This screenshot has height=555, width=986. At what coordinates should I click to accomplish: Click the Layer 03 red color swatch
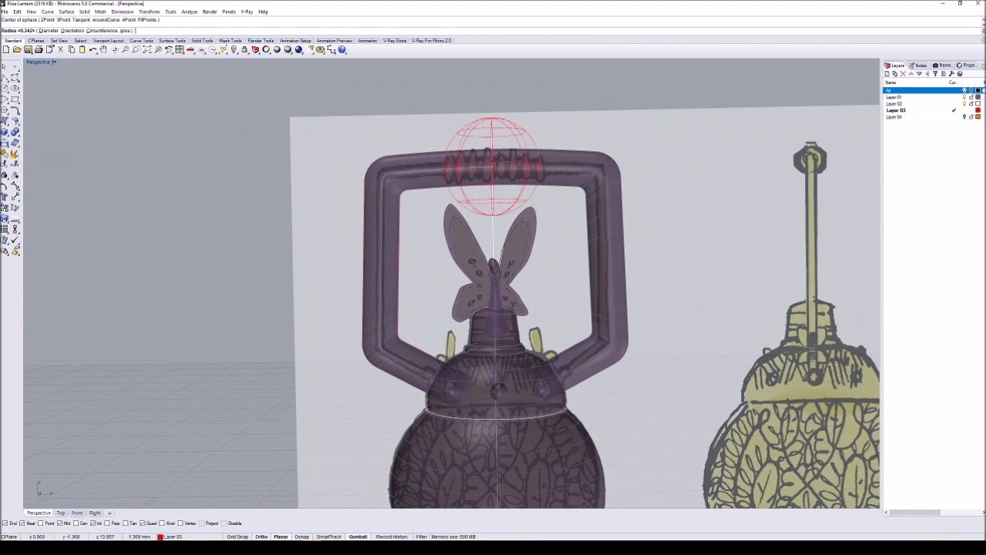pos(978,110)
